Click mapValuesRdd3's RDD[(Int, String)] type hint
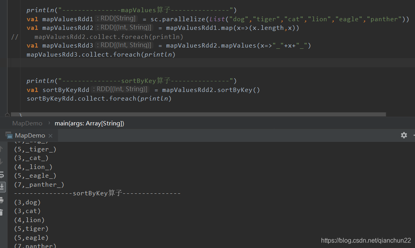The height and width of the screenshot is (248, 415). click(124, 45)
